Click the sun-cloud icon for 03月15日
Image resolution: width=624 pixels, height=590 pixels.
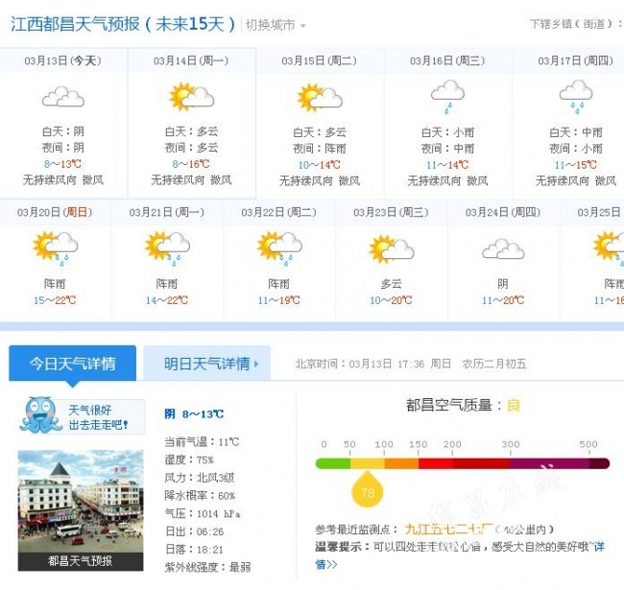point(320,98)
